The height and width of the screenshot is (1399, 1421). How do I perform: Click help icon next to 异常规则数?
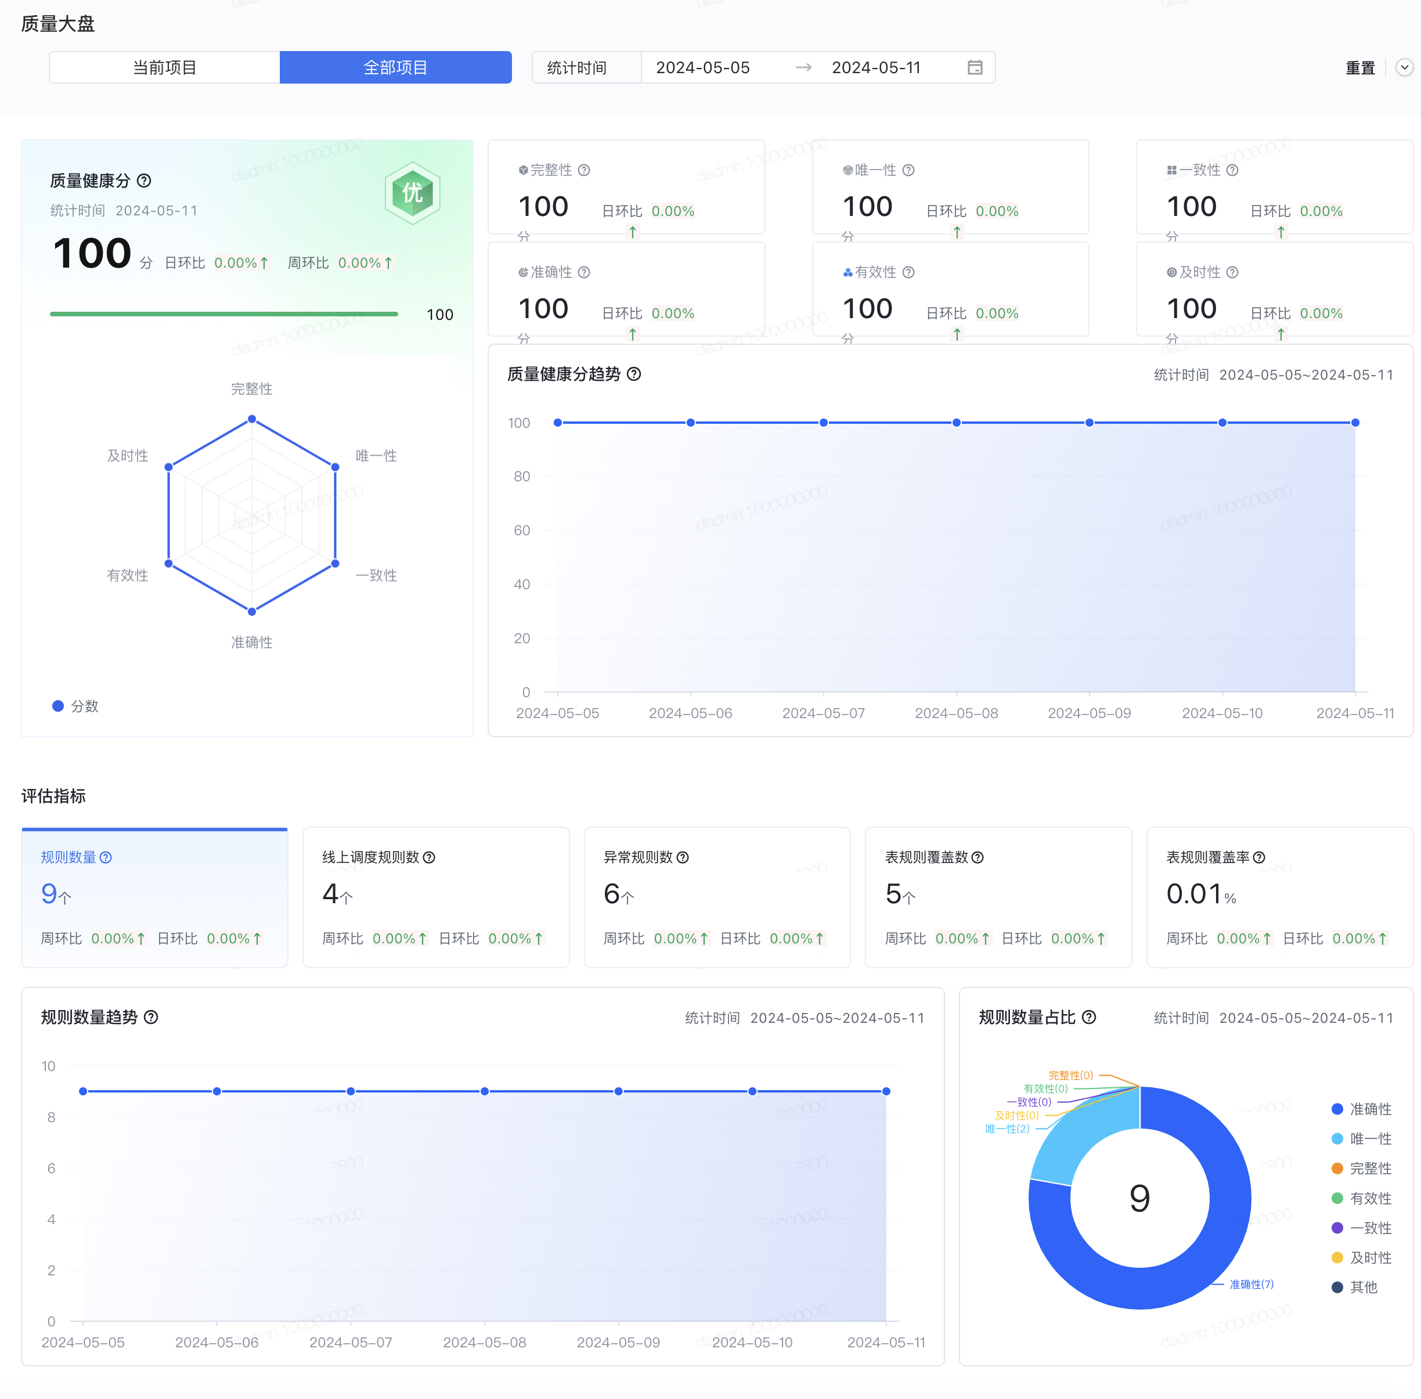pyautogui.click(x=683, y=857)
